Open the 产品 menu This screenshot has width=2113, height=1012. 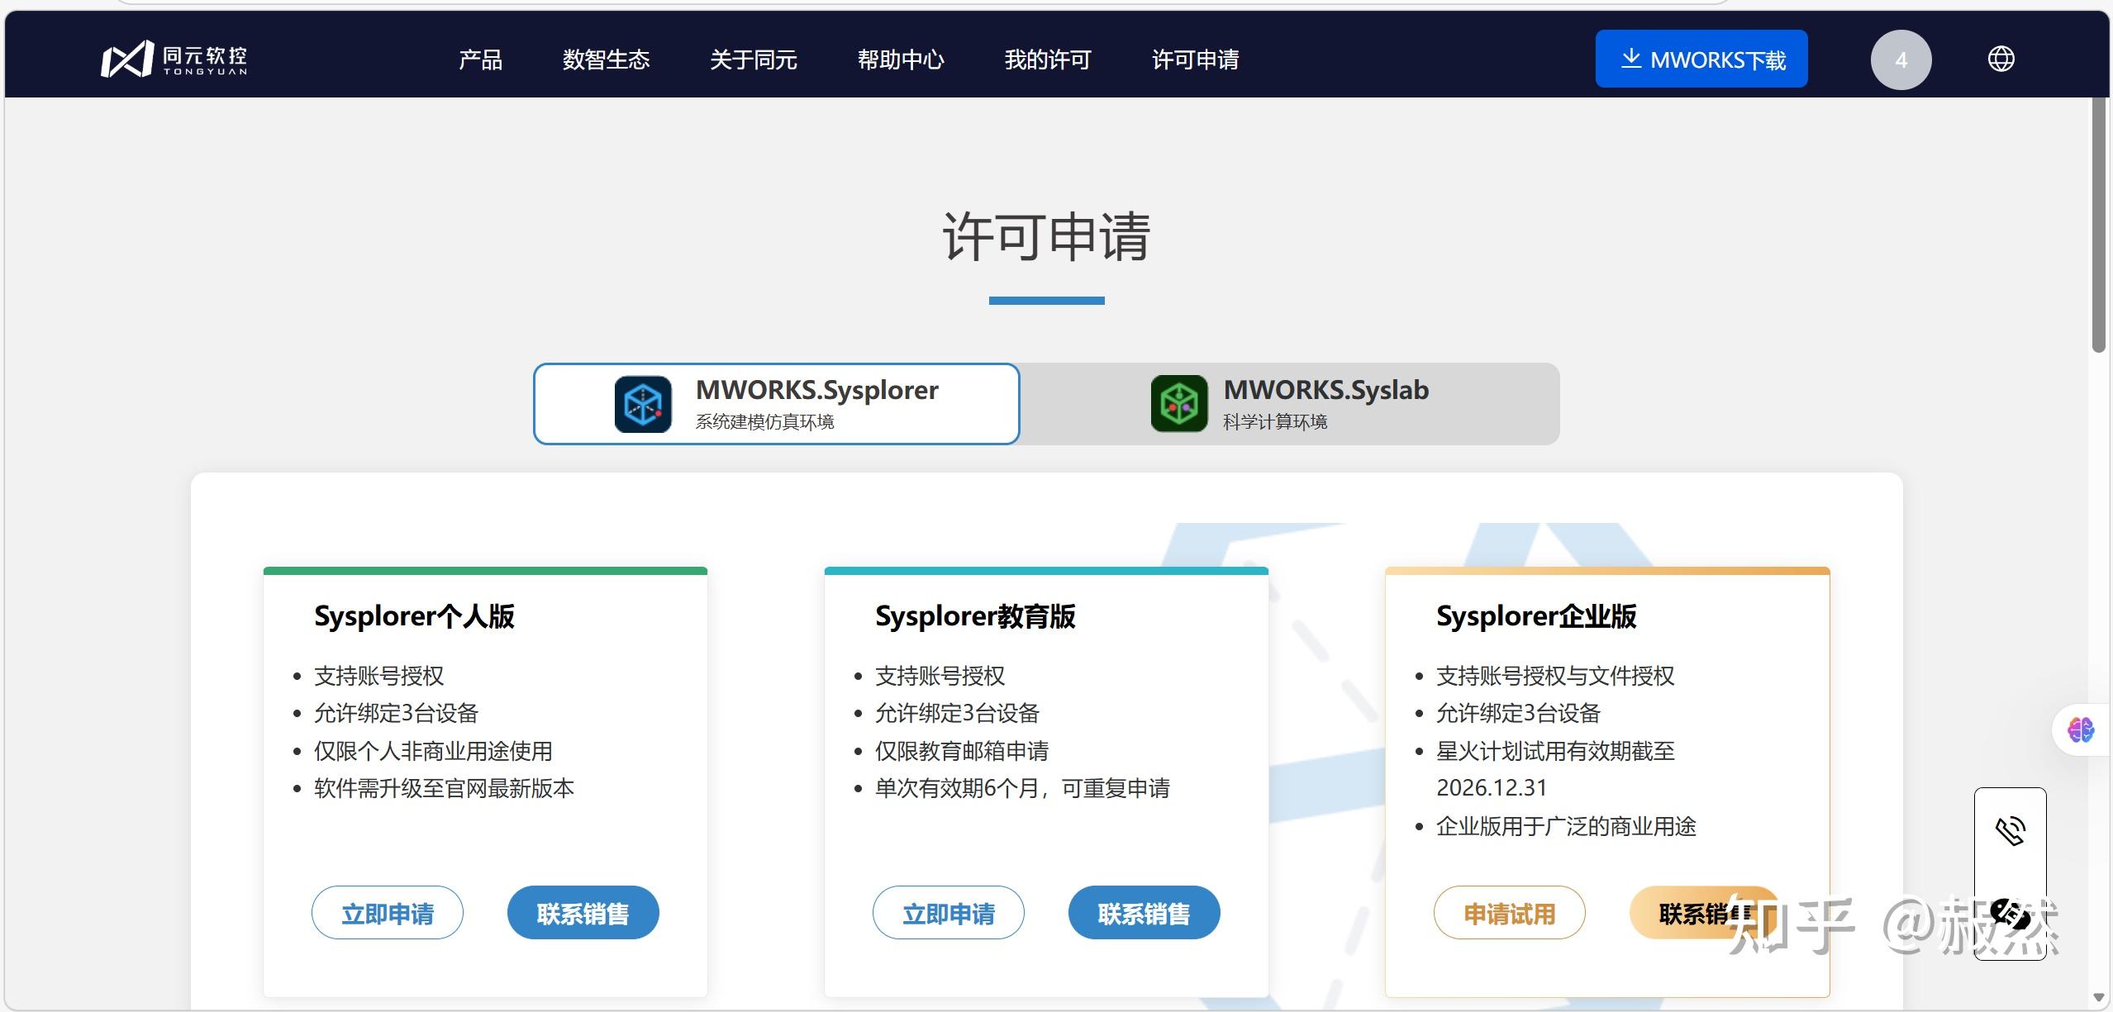[x=480, y=59]
